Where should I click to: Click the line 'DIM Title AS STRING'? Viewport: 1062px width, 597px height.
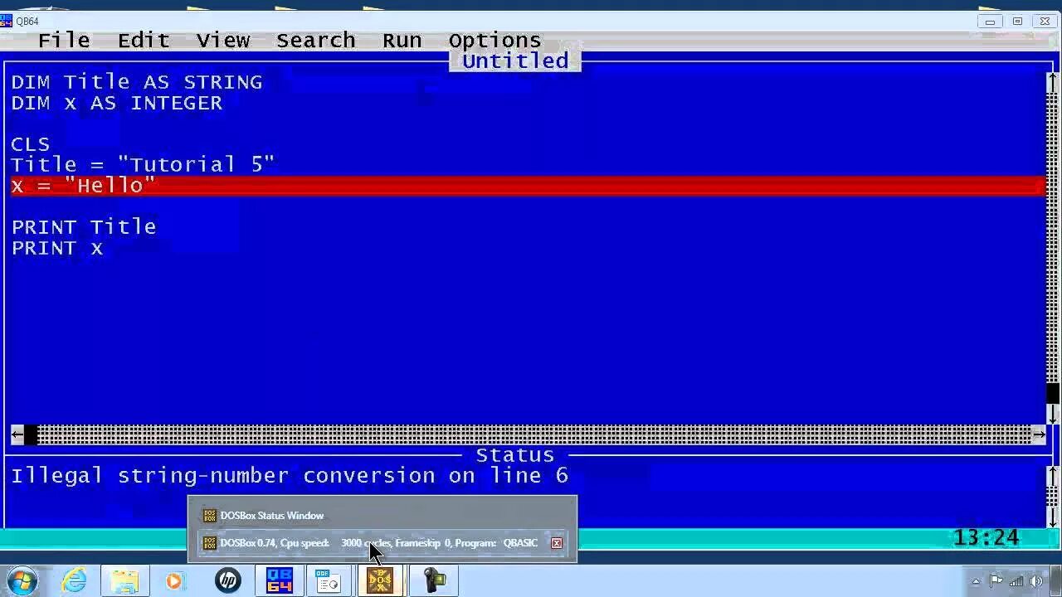[x=137, y=82]
